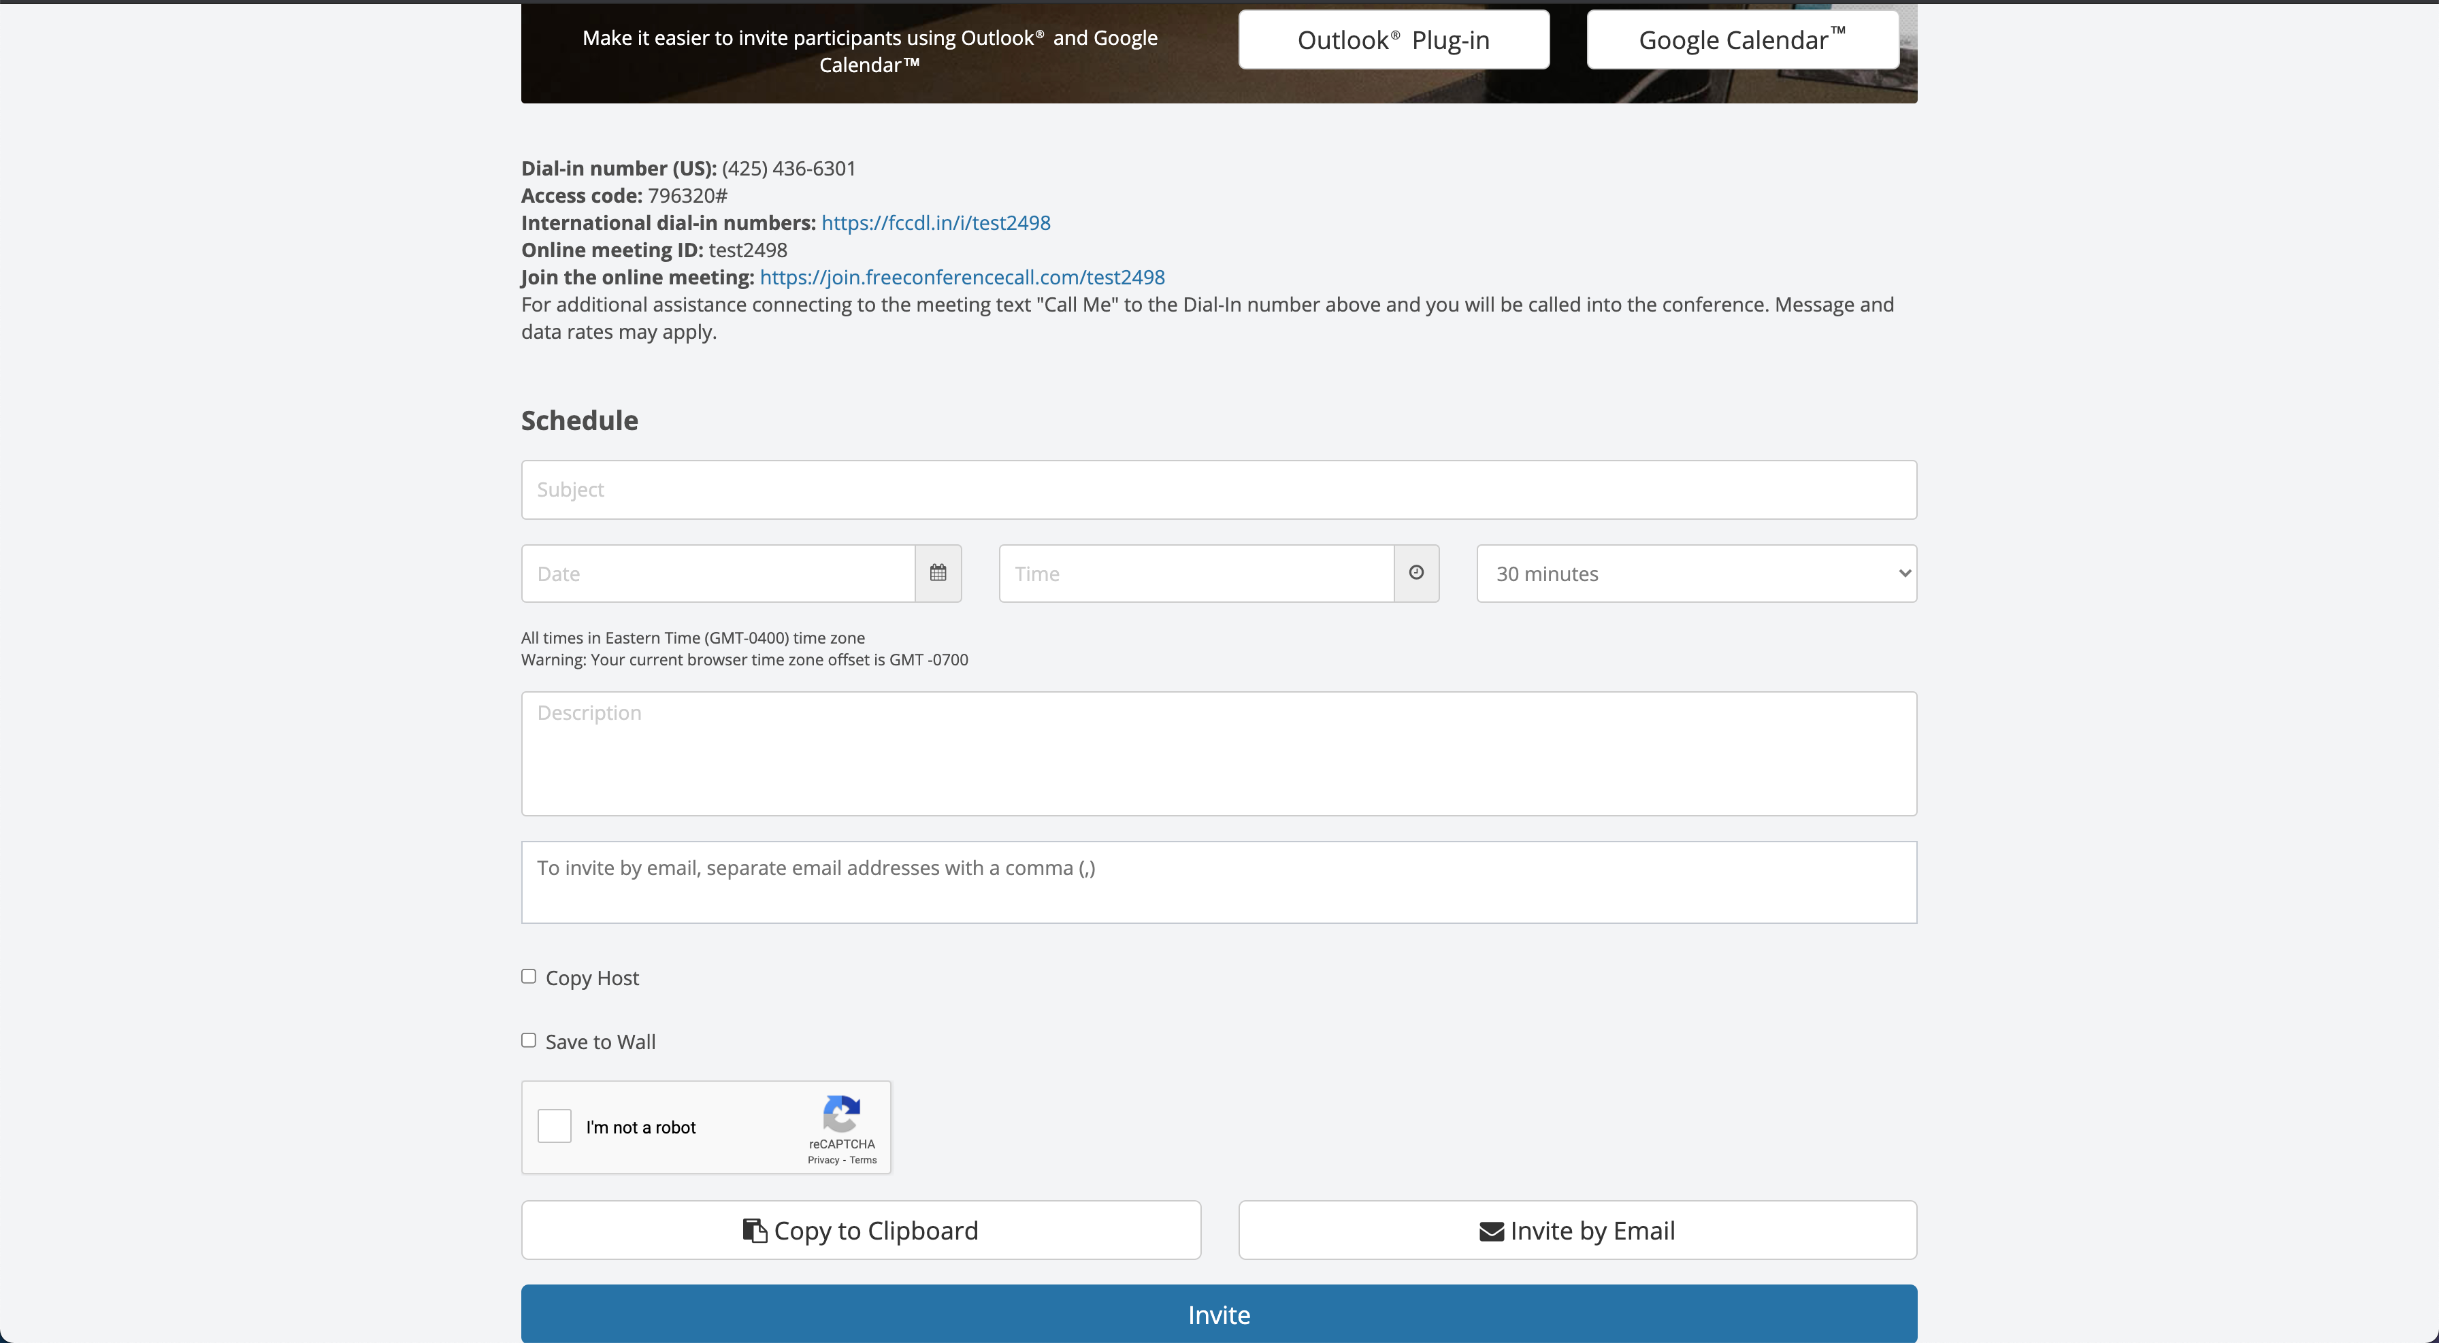The image size is (2439, 1343).
Task: Select the online meeting ID test2498
Action: [x=748, y=250]
